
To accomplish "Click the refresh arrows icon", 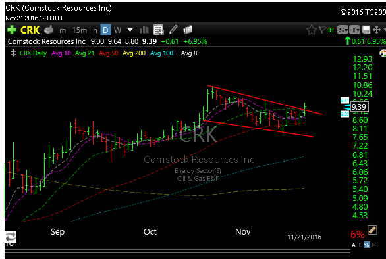I will click(11, 237).
